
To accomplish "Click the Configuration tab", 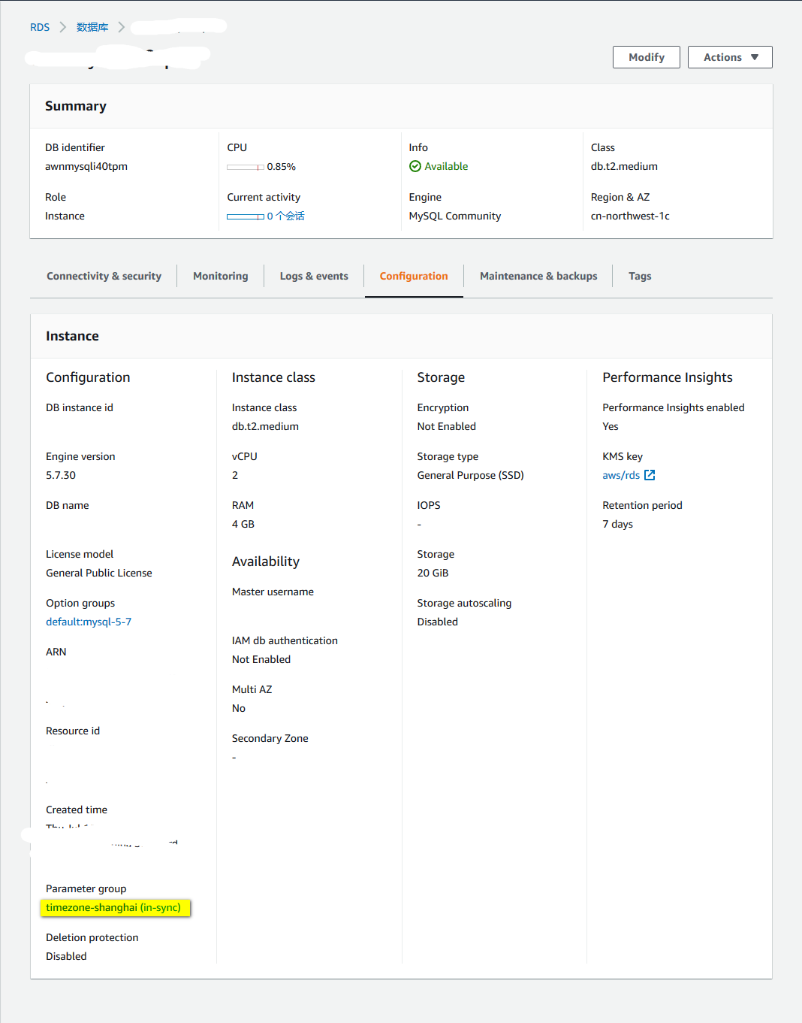I will pos(414,276).
